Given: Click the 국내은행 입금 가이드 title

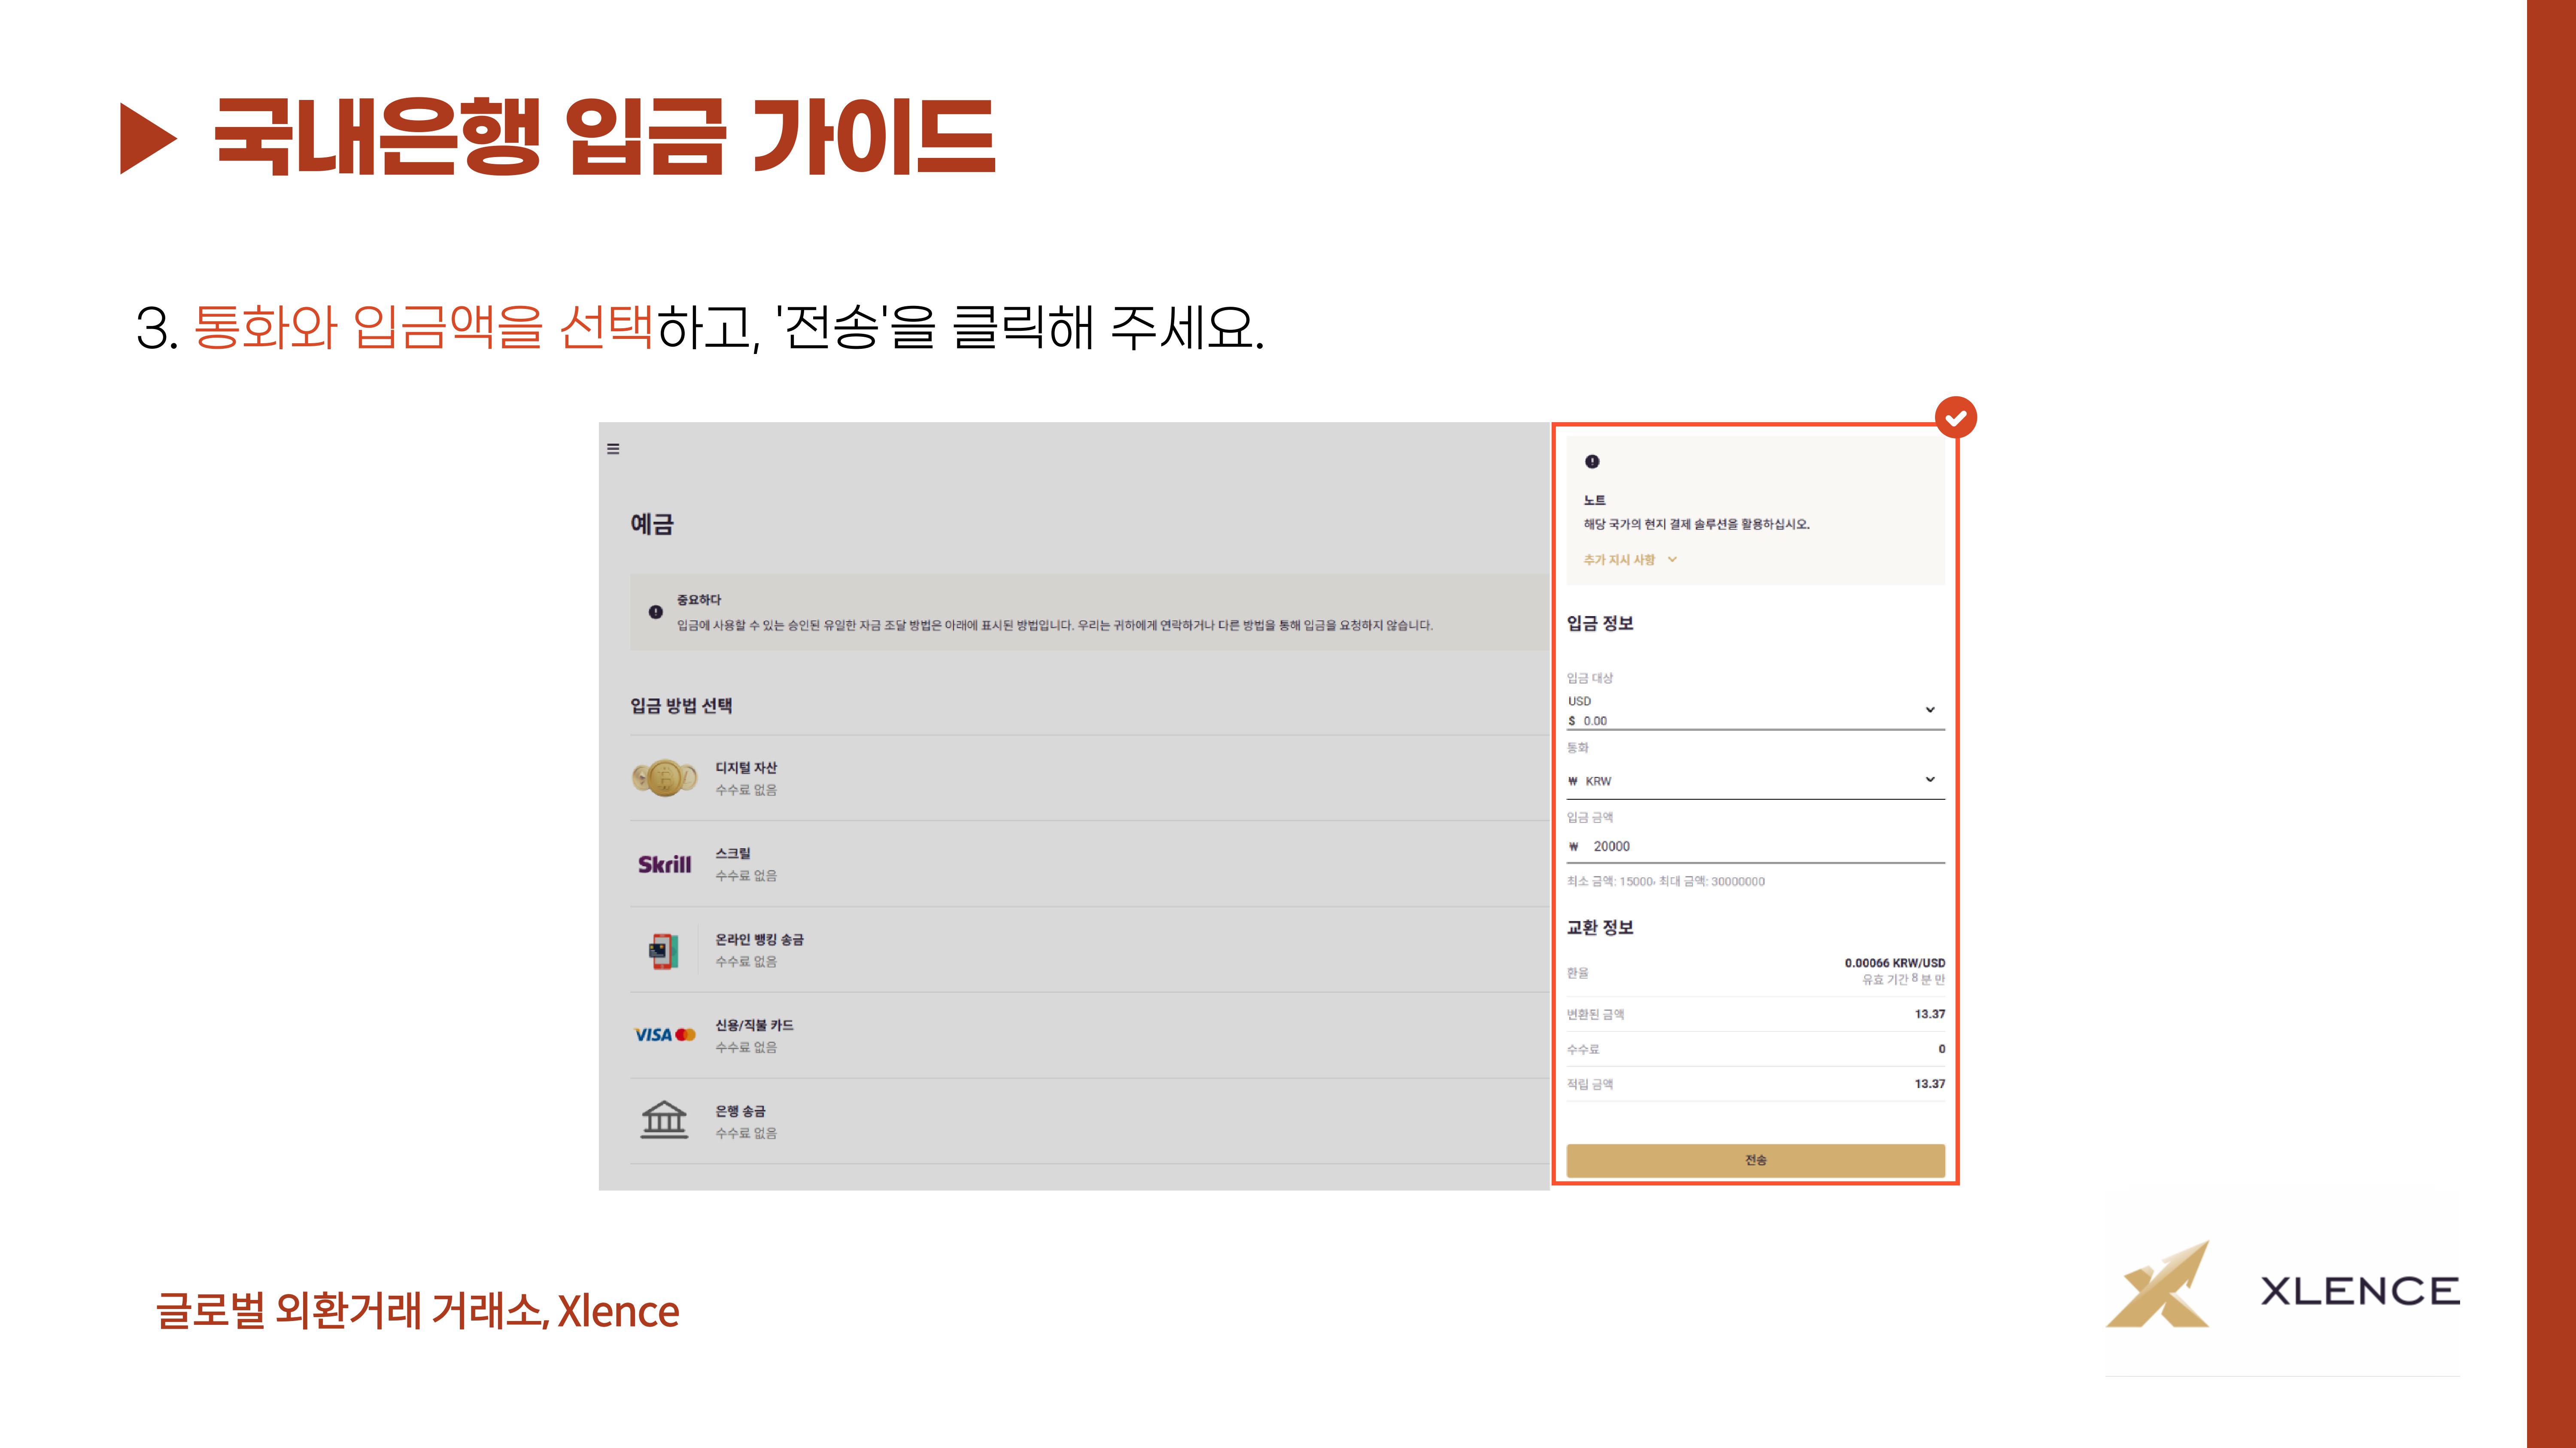Looking at the screenshot, I should 605,137.
